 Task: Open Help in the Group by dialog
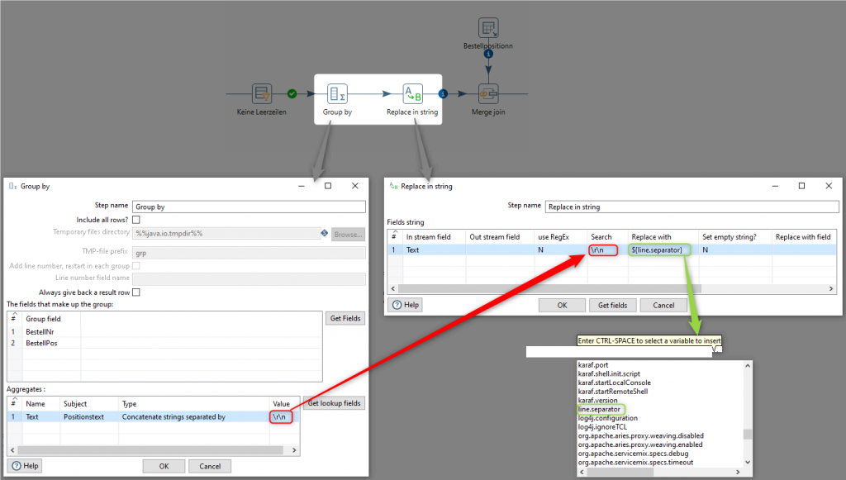(x=25, y=466)
